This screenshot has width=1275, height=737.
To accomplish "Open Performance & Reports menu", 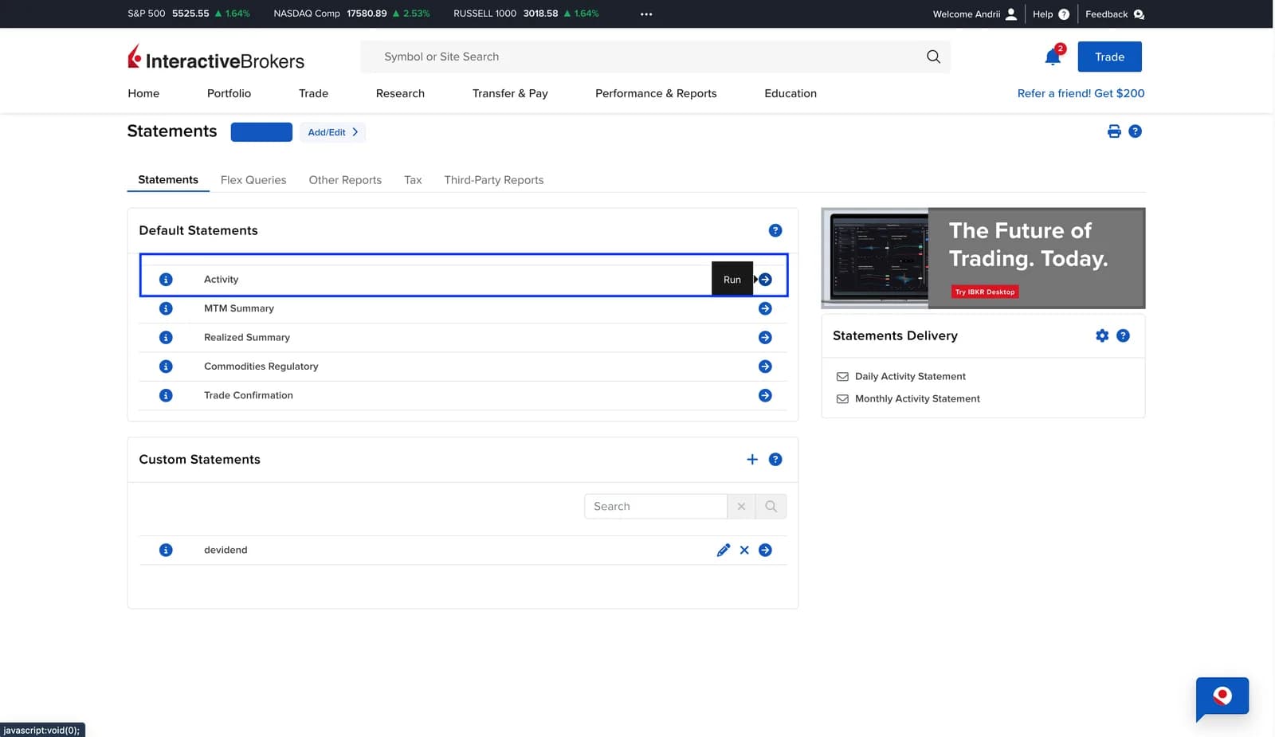I will pos(656,93).
